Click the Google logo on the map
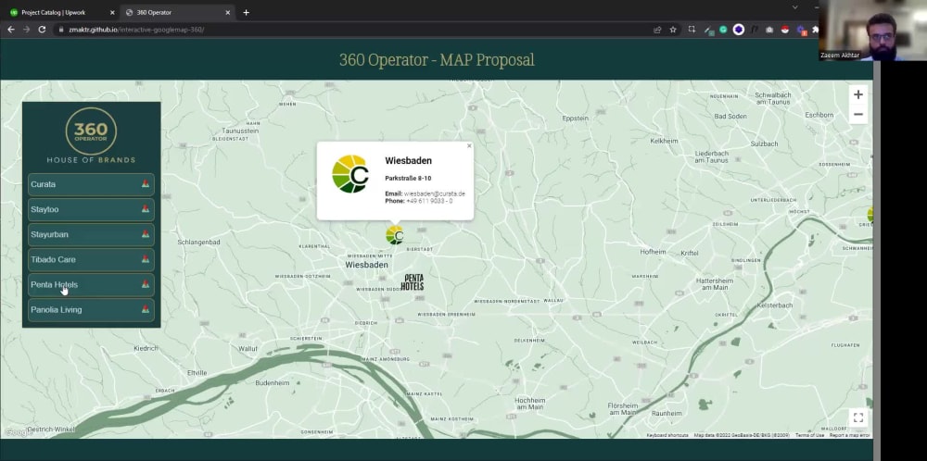 click(x=18, y=432)
